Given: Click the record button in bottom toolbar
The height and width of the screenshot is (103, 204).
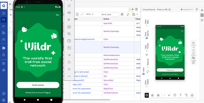Looking at the screenshot, I should [158, 95].
